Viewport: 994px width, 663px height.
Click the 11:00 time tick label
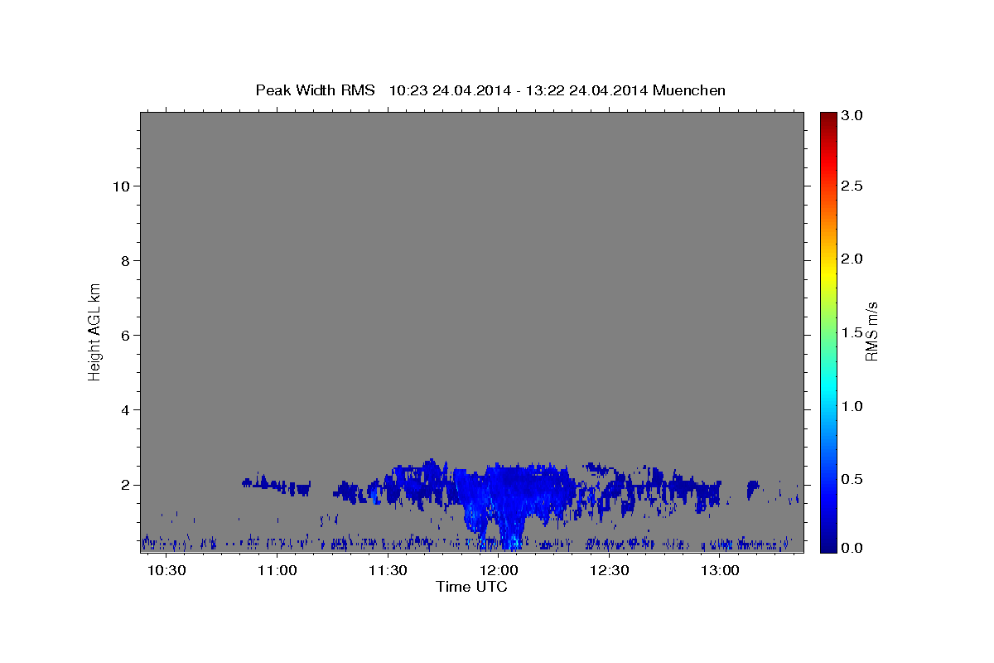point(277,571)
